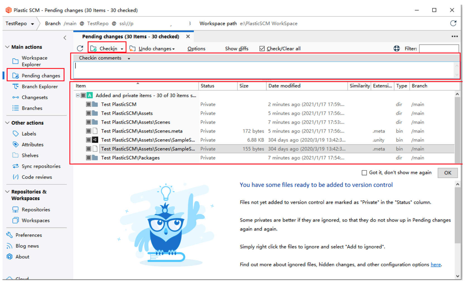Image resolution: width=466 pixels, height=283 pixels.
Task: Click the Plastic SCM logo in title bar
Action: tap(9, 10)
